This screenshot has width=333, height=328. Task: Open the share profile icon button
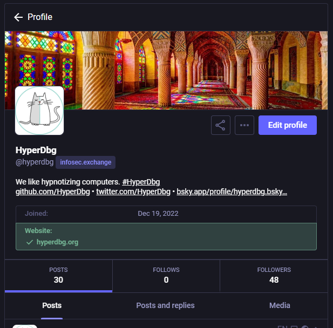[x=221, y=125]
